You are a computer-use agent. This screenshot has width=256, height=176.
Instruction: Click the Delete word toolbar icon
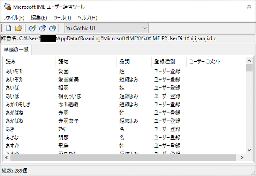pyautogui.click(x=52, y=28)
